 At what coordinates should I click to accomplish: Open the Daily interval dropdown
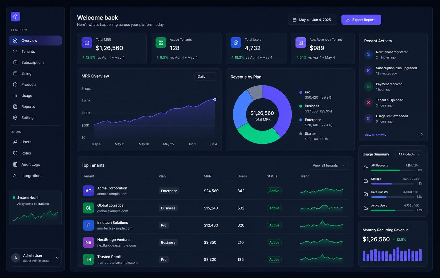pyautogui.click(x=205, y=77)
